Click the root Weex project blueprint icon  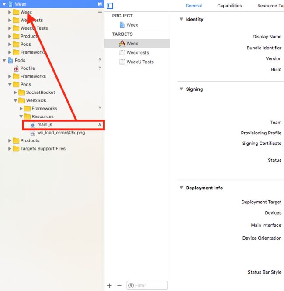coord(10,4)
